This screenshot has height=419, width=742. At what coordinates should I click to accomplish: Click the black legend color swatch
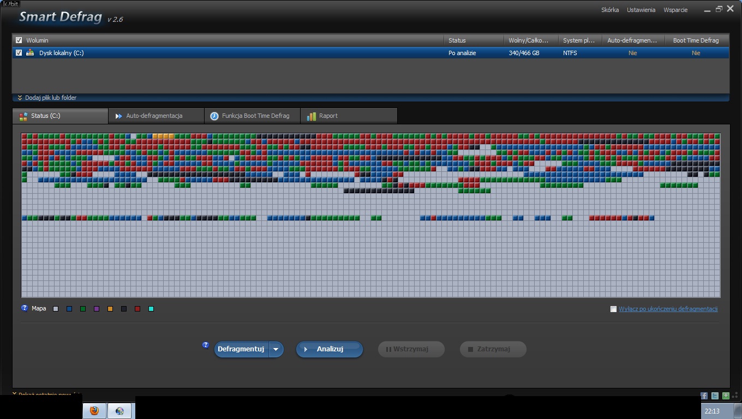click(124, 309)
